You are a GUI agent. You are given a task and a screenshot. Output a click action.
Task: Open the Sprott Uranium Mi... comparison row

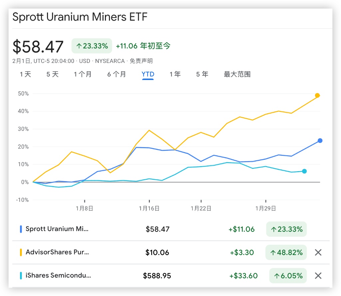(x=57, y=229)
